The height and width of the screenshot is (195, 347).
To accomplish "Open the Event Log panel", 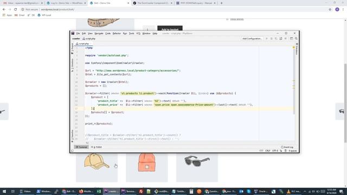I will tap(287, 147).
